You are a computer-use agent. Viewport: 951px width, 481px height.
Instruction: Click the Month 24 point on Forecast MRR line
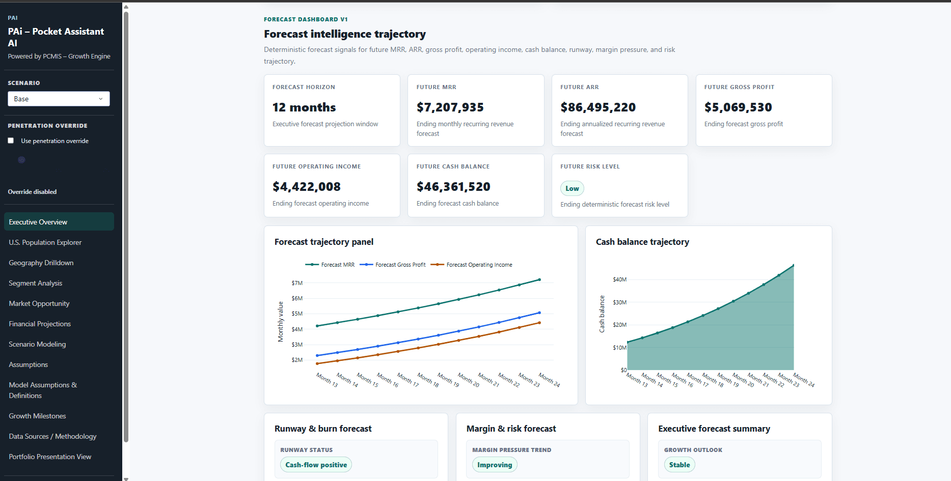point(539,279)
